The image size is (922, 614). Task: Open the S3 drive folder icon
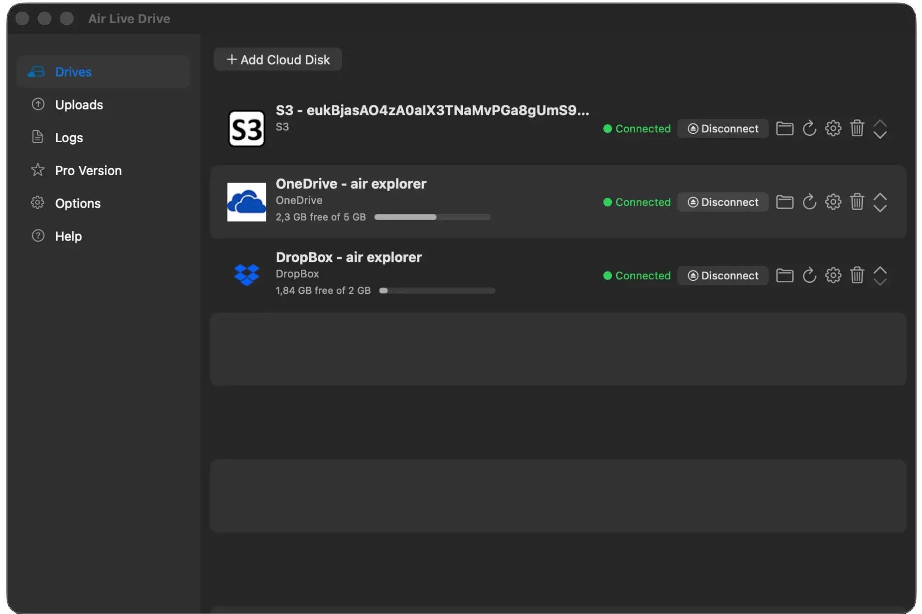tap(785, 129)
